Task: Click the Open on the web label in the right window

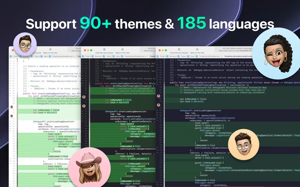Action: coord(197,53)
